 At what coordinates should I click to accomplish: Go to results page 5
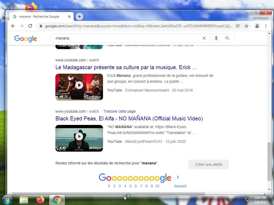click(x=130, y=186)
